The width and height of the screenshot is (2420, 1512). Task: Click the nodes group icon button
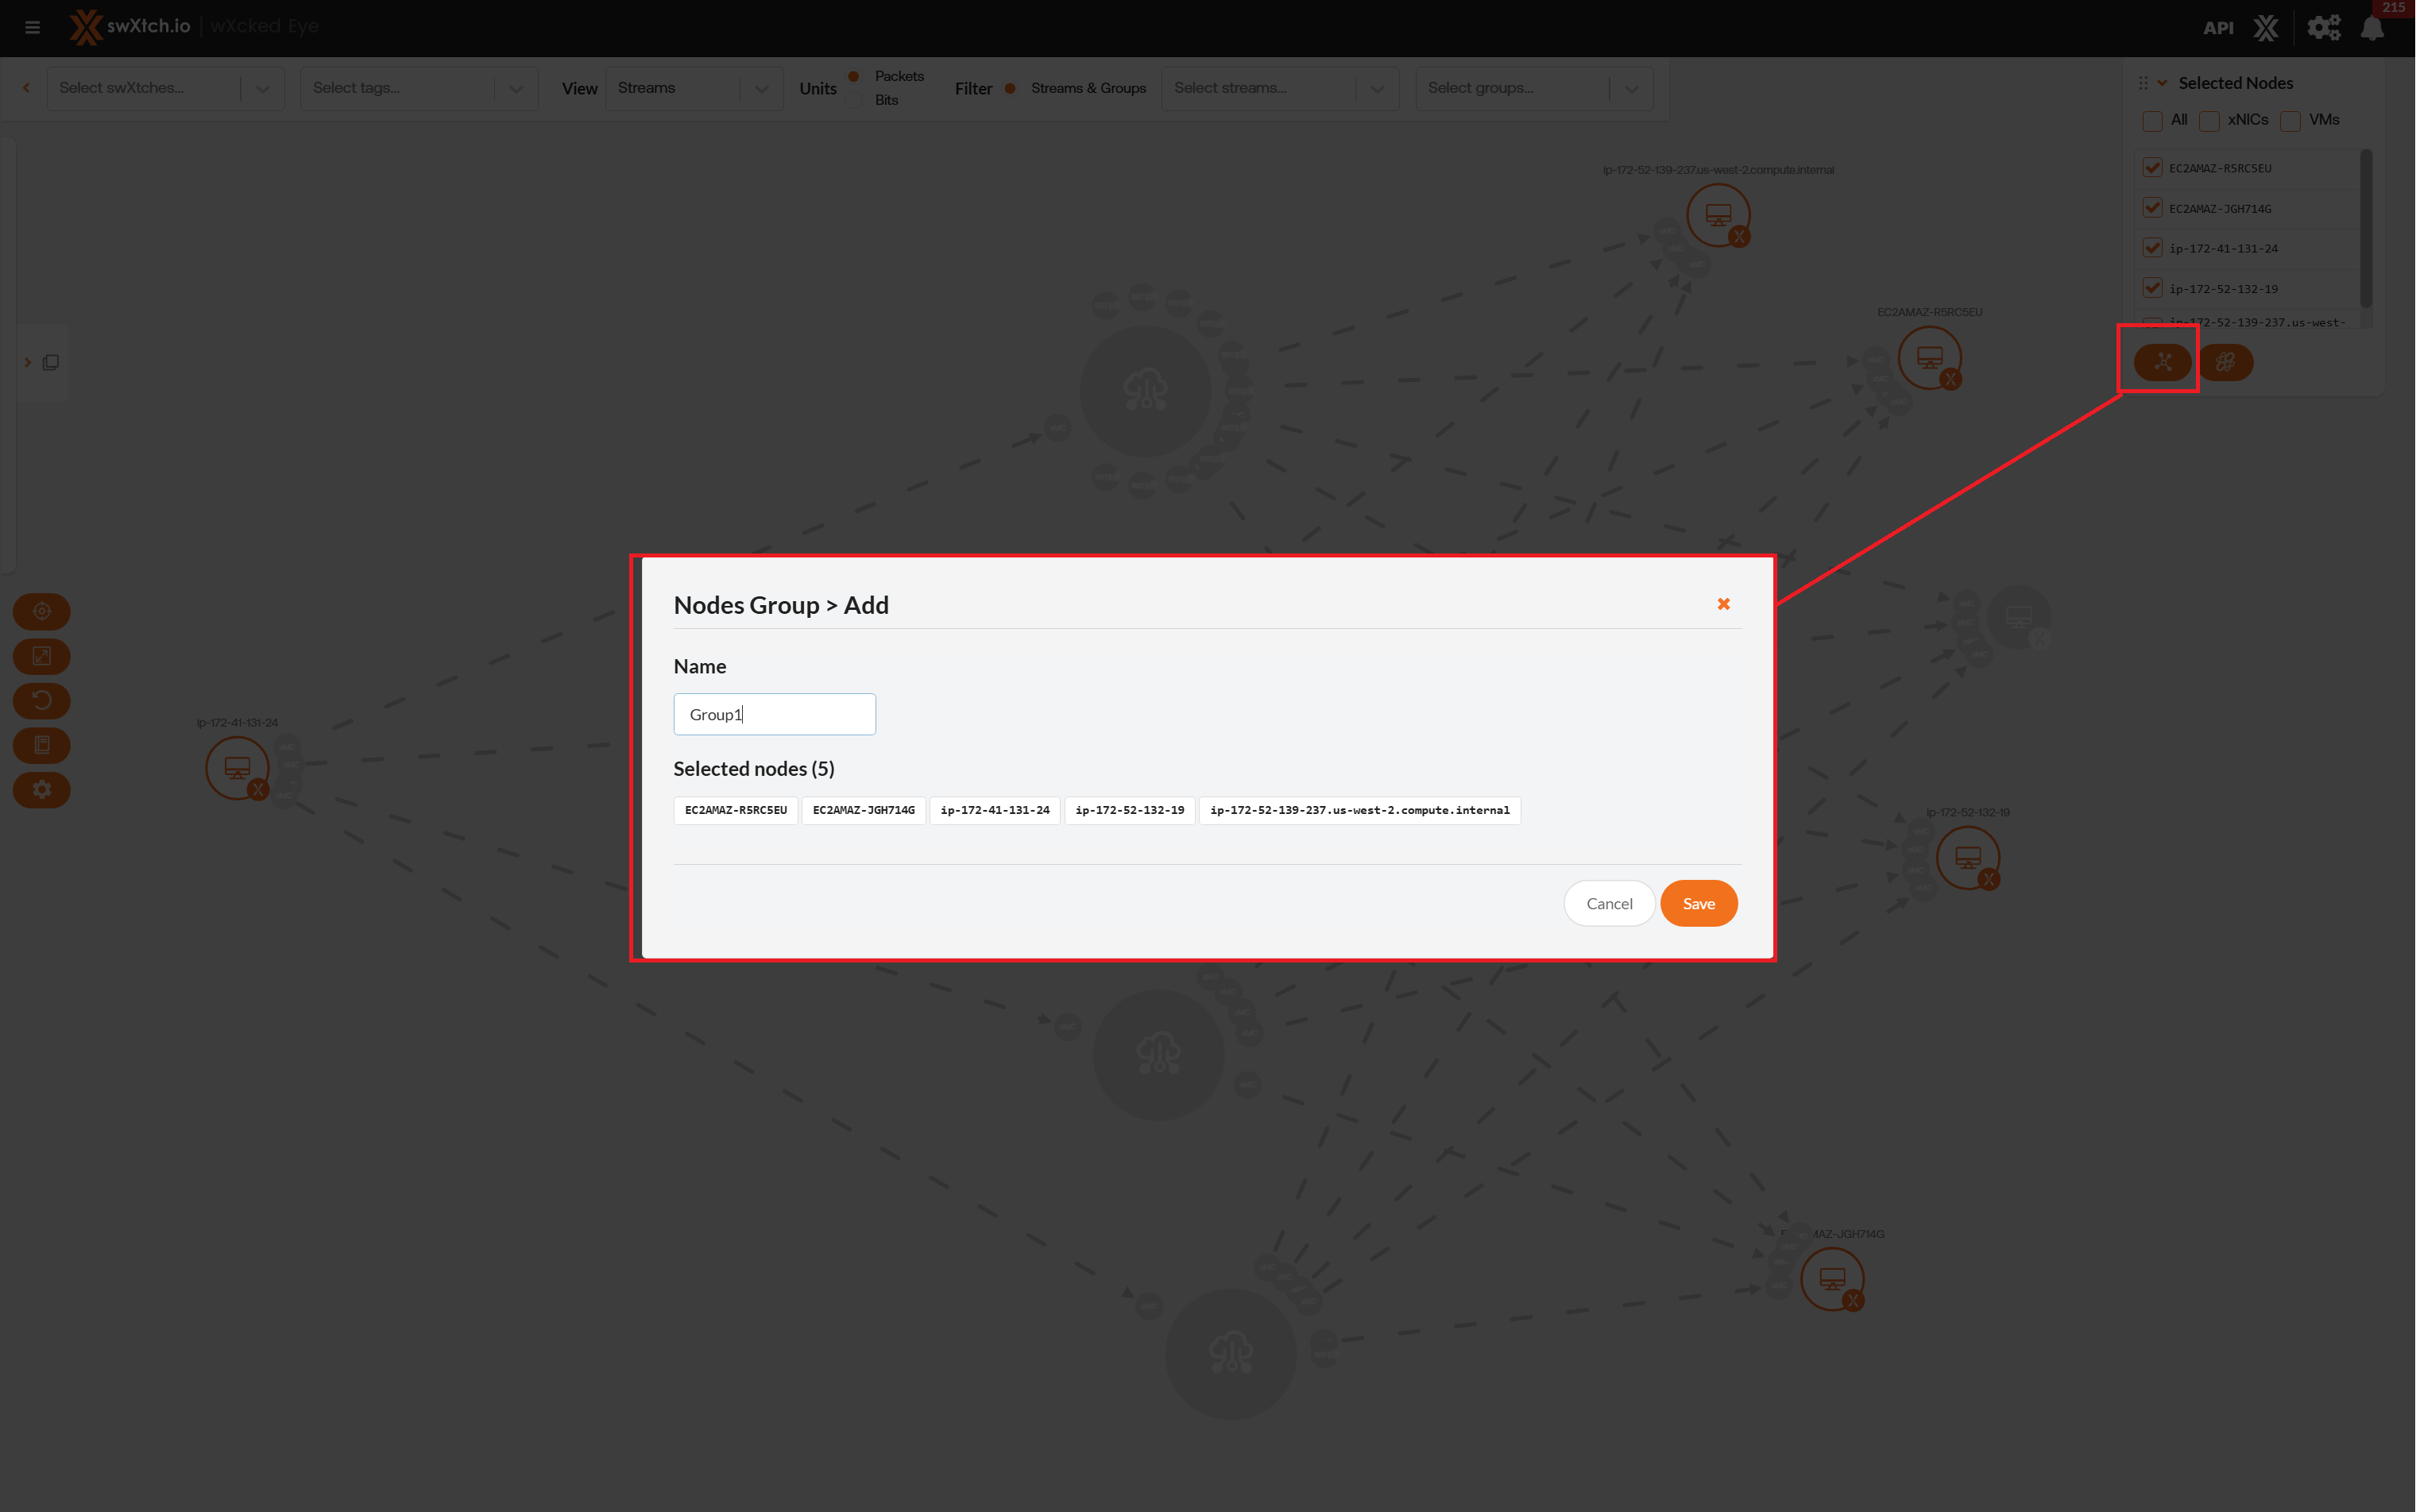pyautogui.click(x=2162, y=362)
